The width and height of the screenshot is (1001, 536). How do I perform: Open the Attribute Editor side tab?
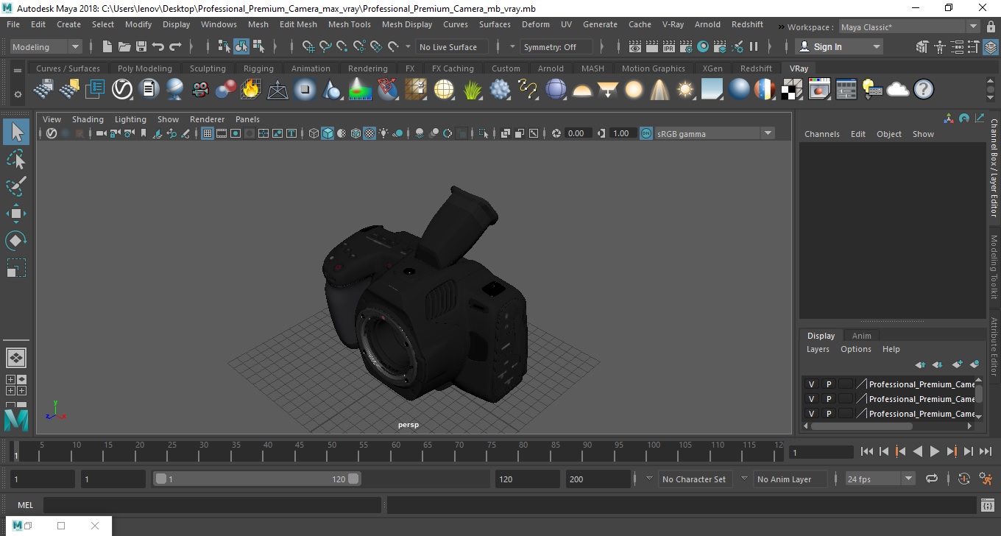pos(994,346)
